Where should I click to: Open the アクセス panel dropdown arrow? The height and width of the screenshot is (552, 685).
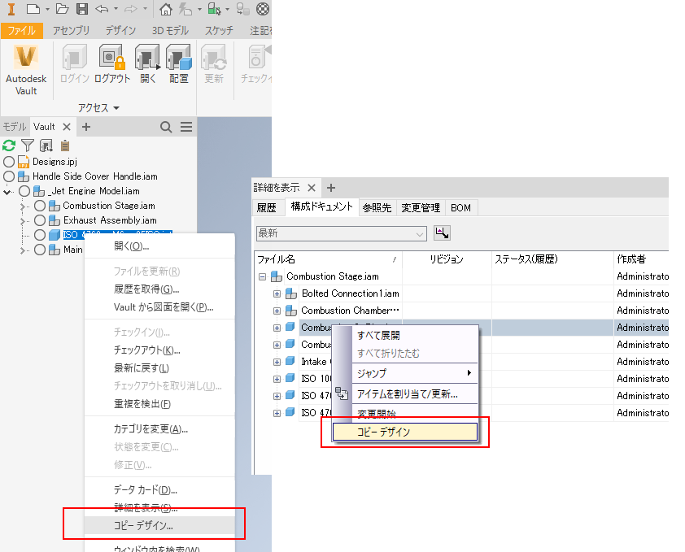pos(116,108)
